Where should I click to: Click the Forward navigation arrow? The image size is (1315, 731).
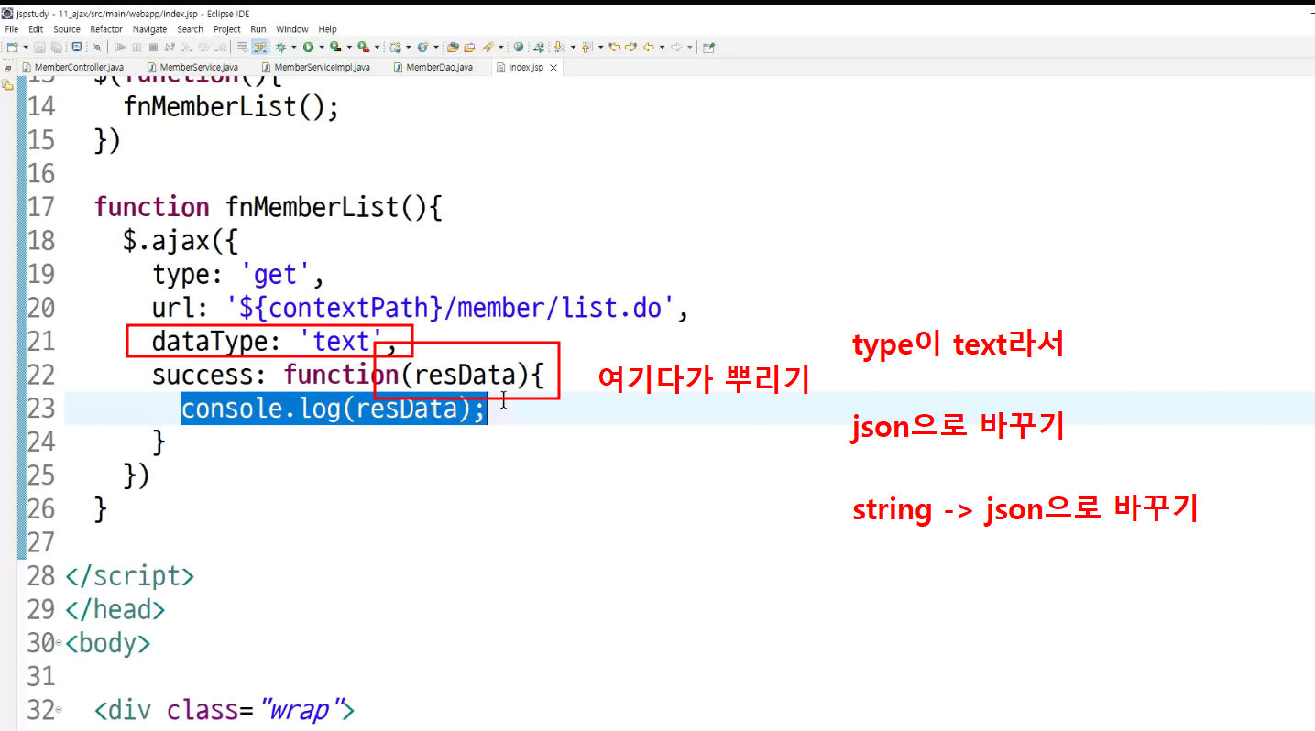[x=676, y=48]
